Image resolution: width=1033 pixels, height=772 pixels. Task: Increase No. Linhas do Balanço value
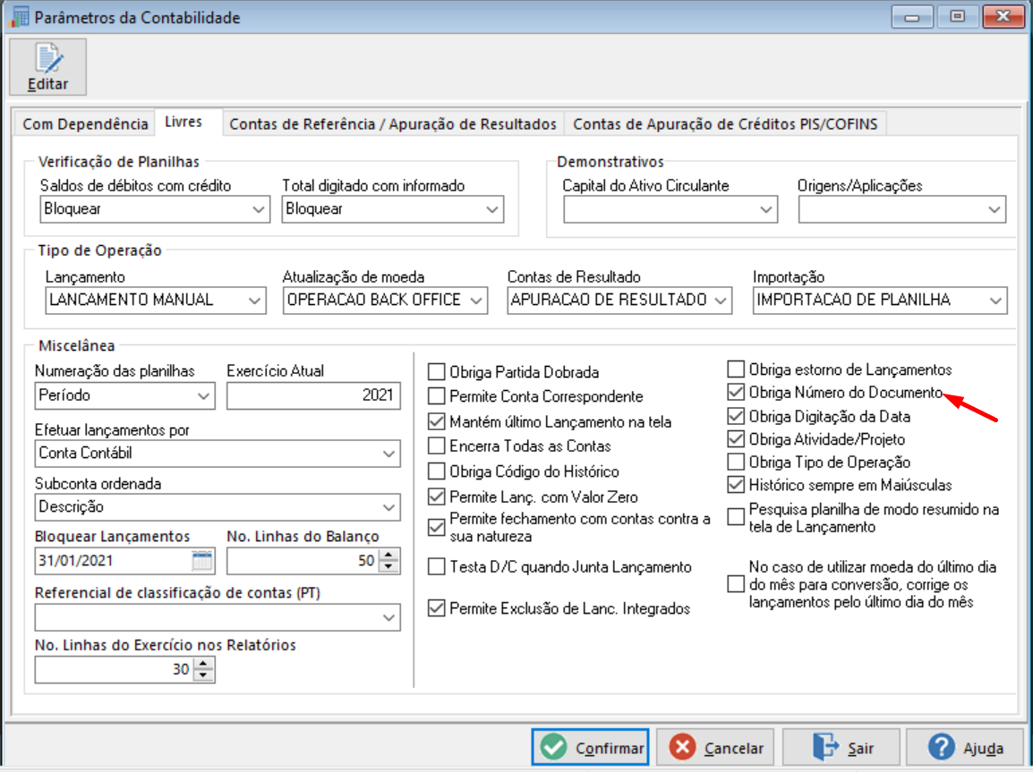pyautogui.click(x=389, y=556)
